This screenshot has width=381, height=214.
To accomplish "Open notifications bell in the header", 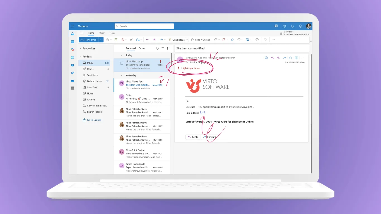I will [x=292, y=26].
